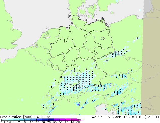Click the 5–10 mm legend color swatch
Screen dimensions: 160x123
(28, 120)
